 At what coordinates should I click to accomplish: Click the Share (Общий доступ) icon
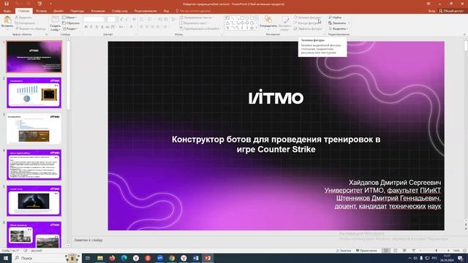coord(441,11)
